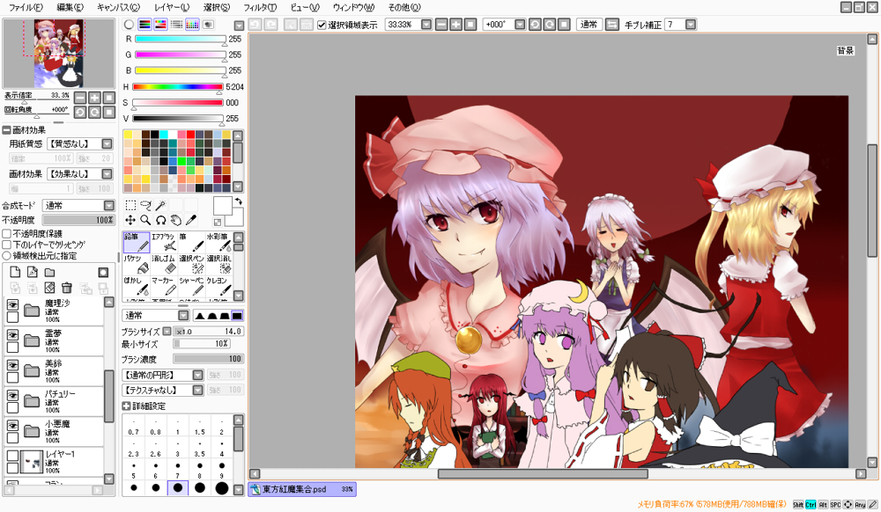Select the 筆 brush tool

(191, 242)
